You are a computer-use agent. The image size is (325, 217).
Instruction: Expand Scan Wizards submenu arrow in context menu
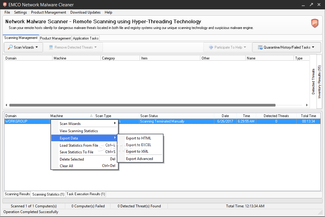pyautogui.click(x=115, y=123)
